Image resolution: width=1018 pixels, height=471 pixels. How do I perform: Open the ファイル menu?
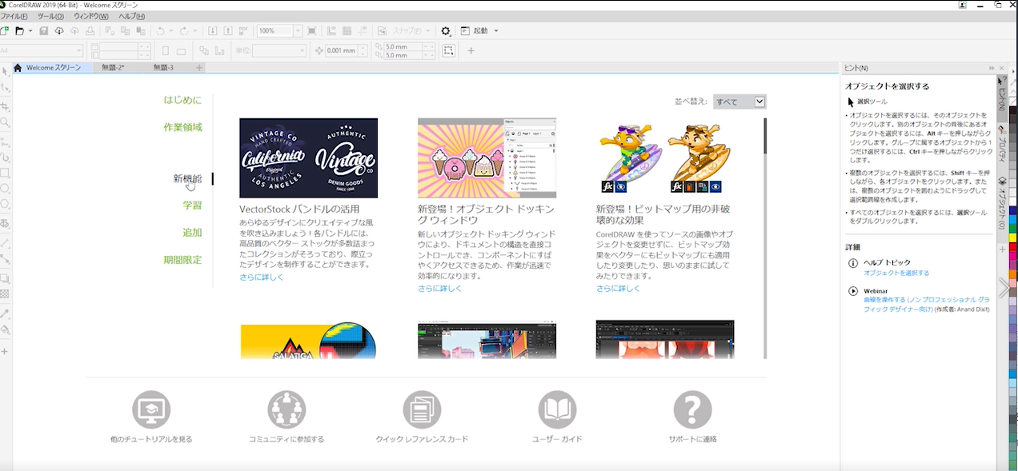pyautogui.click(x=14, y=16)
